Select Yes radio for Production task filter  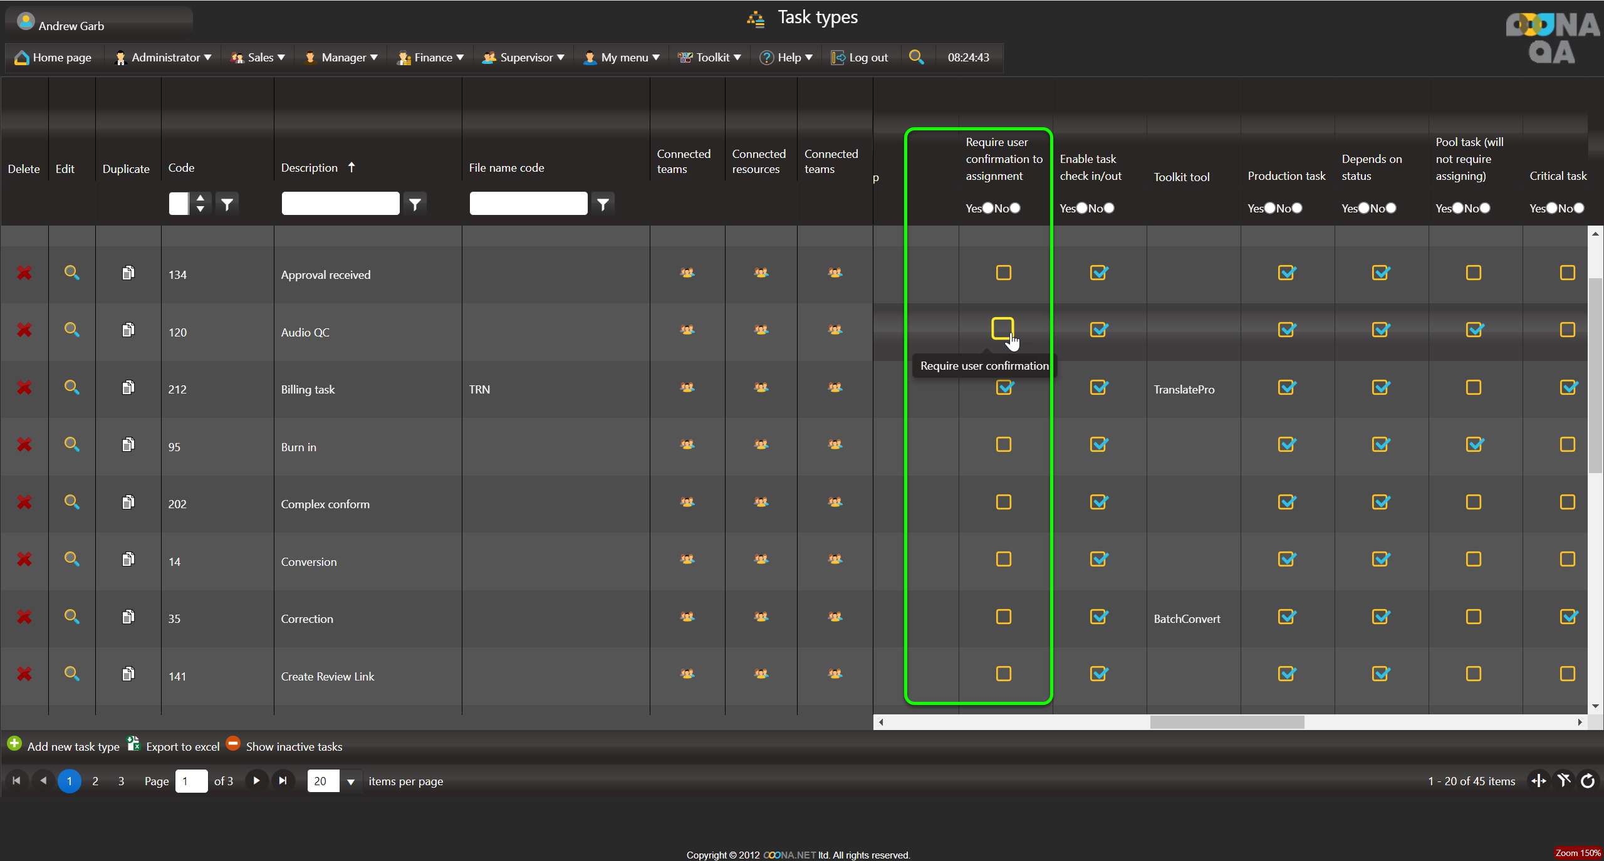click(1270, 208)
